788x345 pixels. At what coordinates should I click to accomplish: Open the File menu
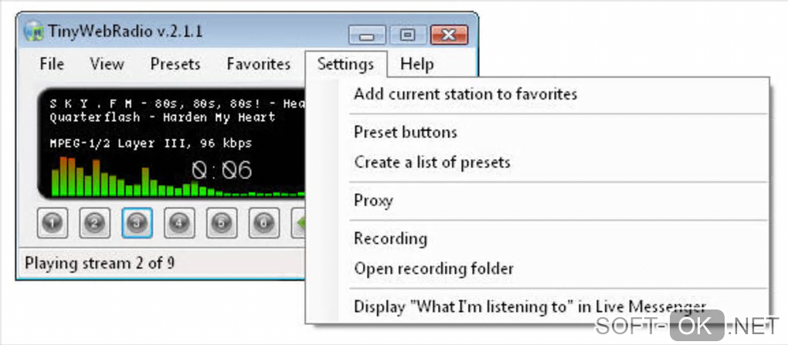click(x=52, y=64)
